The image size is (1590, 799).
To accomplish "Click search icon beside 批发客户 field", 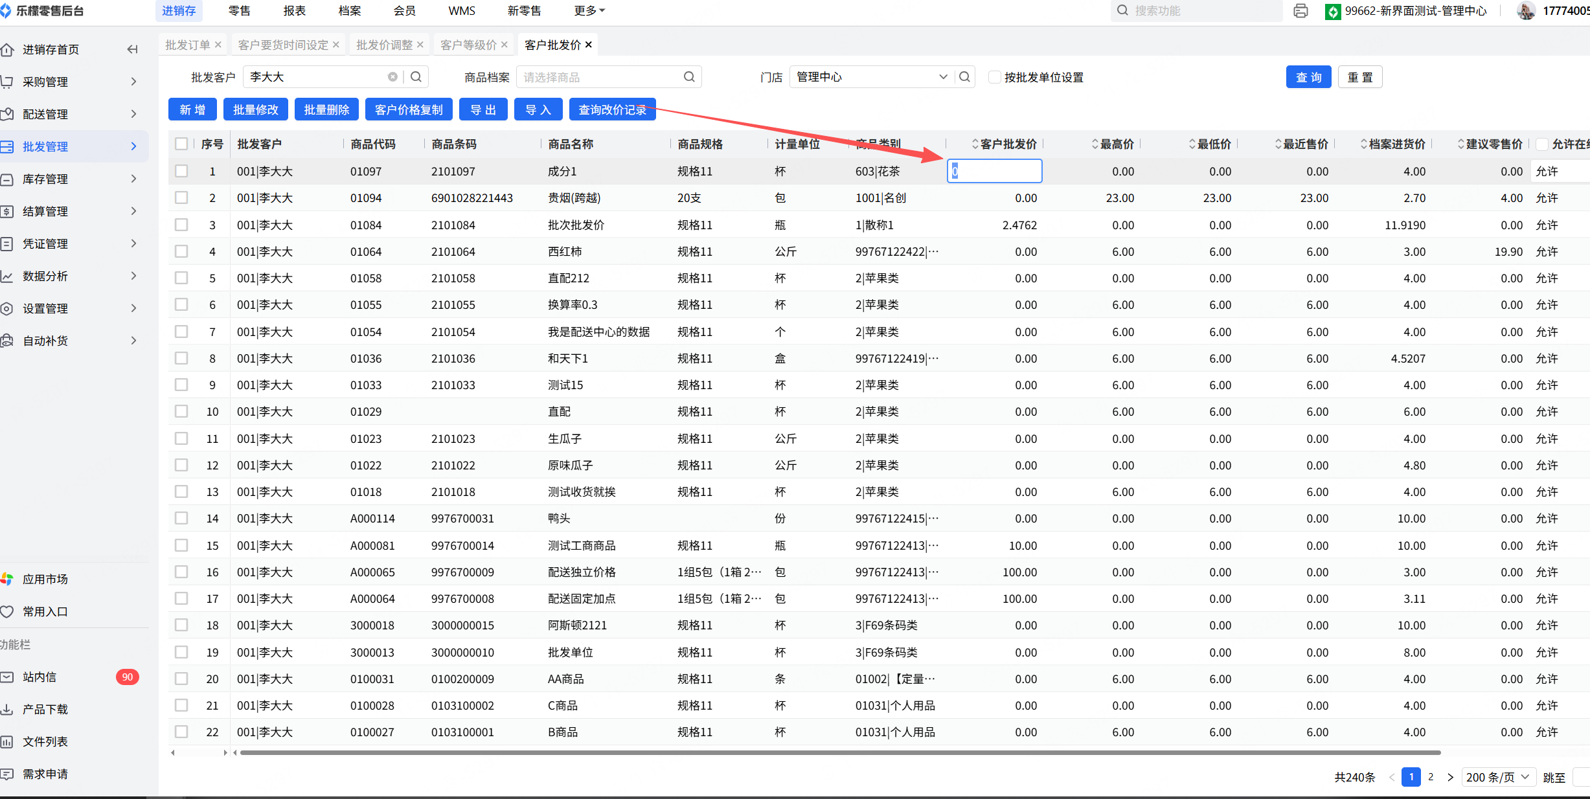I will tap(416, 77).
